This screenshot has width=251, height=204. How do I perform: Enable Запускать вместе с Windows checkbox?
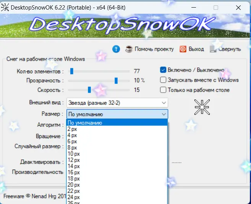pos(163,80)
